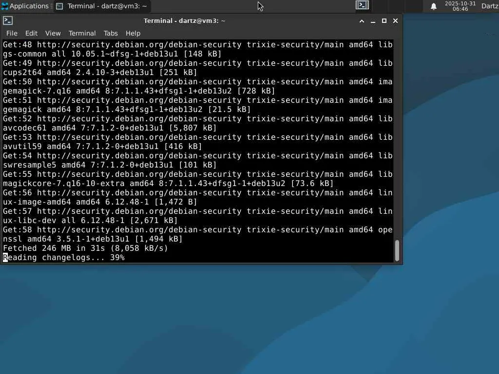The height and width of the screenshot is (374, 499).
Task: Click the 'cups2t64 amd64 2.4.10-3' line
Action: (x=100, y=72)
